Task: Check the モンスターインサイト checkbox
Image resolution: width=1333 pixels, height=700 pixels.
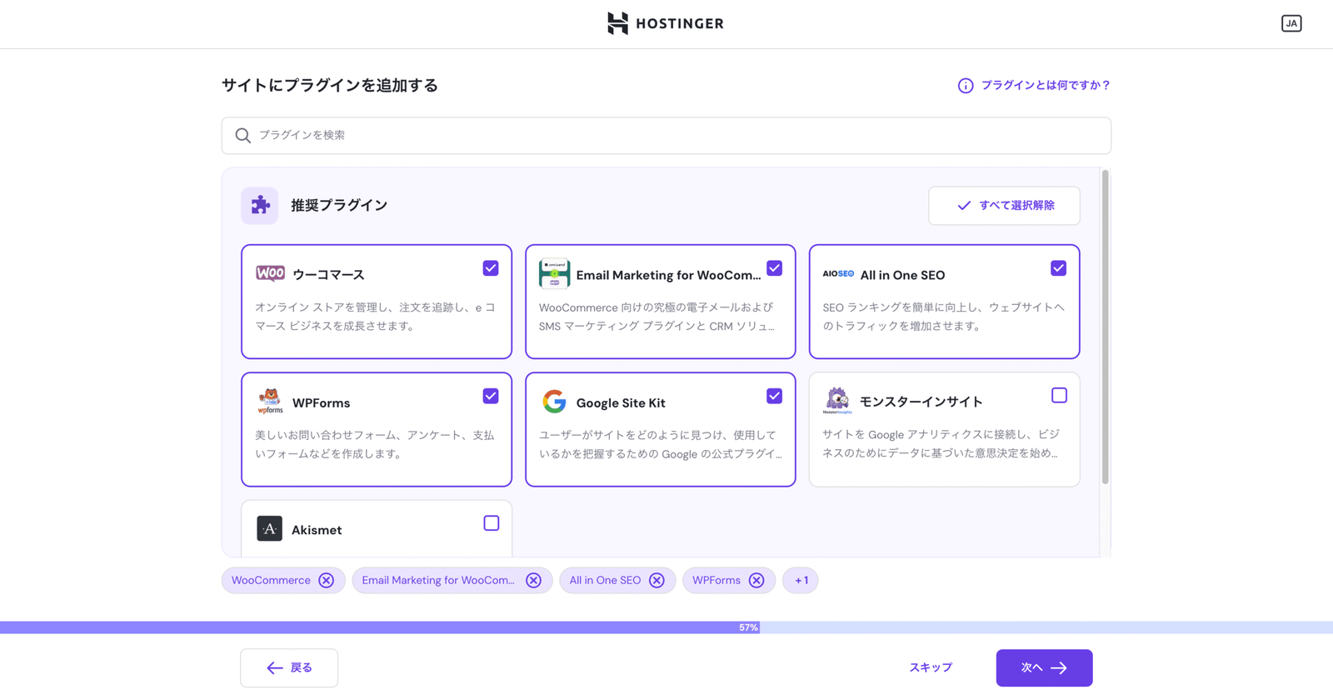Action: (1059, 395)
